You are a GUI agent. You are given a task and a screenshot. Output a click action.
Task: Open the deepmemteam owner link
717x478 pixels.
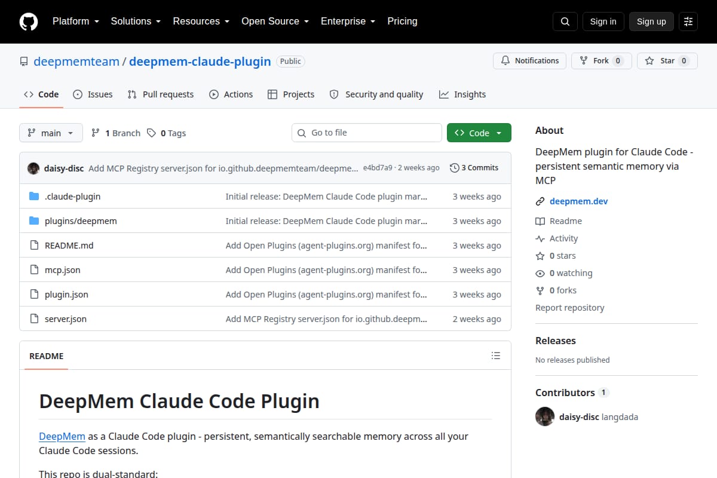76,62
